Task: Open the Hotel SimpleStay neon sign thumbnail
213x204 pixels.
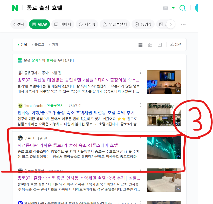Action: coord(164,147)
